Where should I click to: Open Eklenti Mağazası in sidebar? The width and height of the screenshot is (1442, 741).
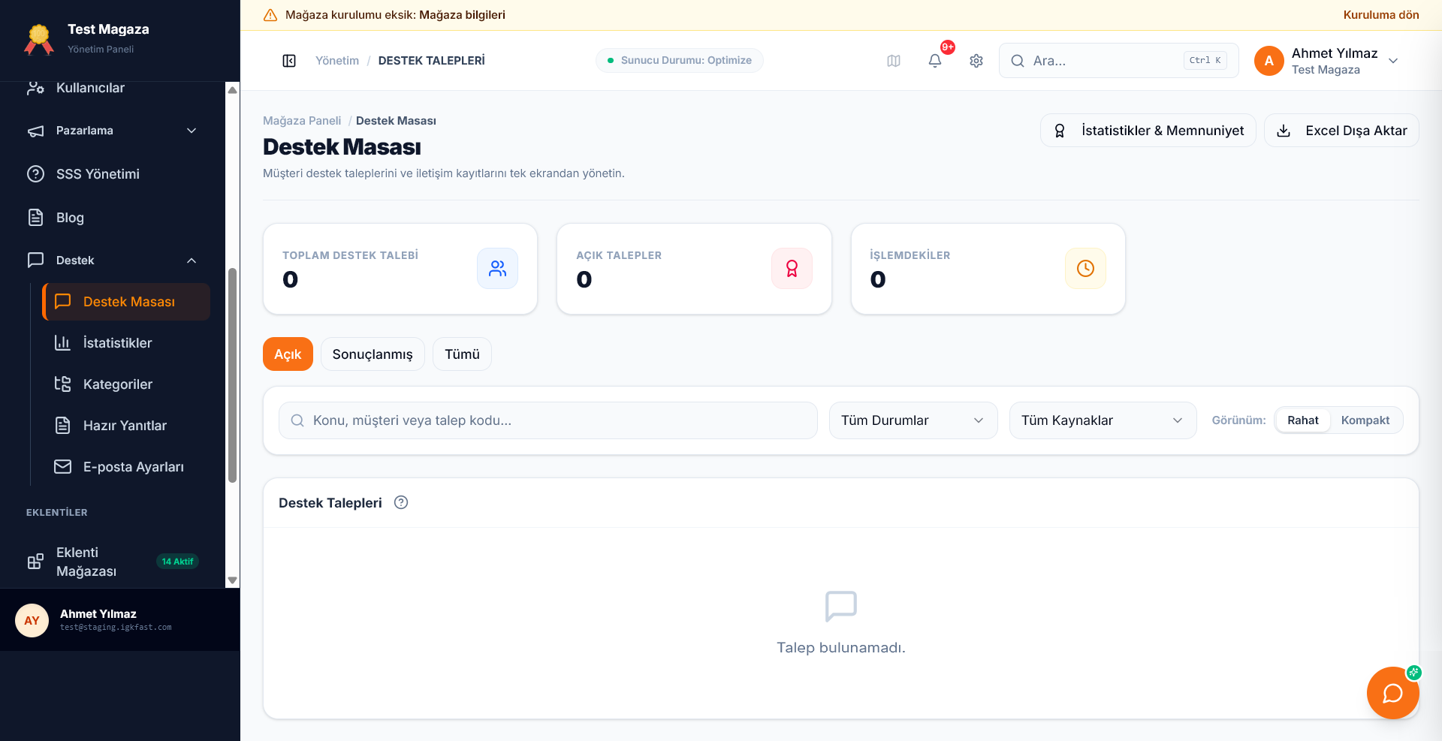113,562
